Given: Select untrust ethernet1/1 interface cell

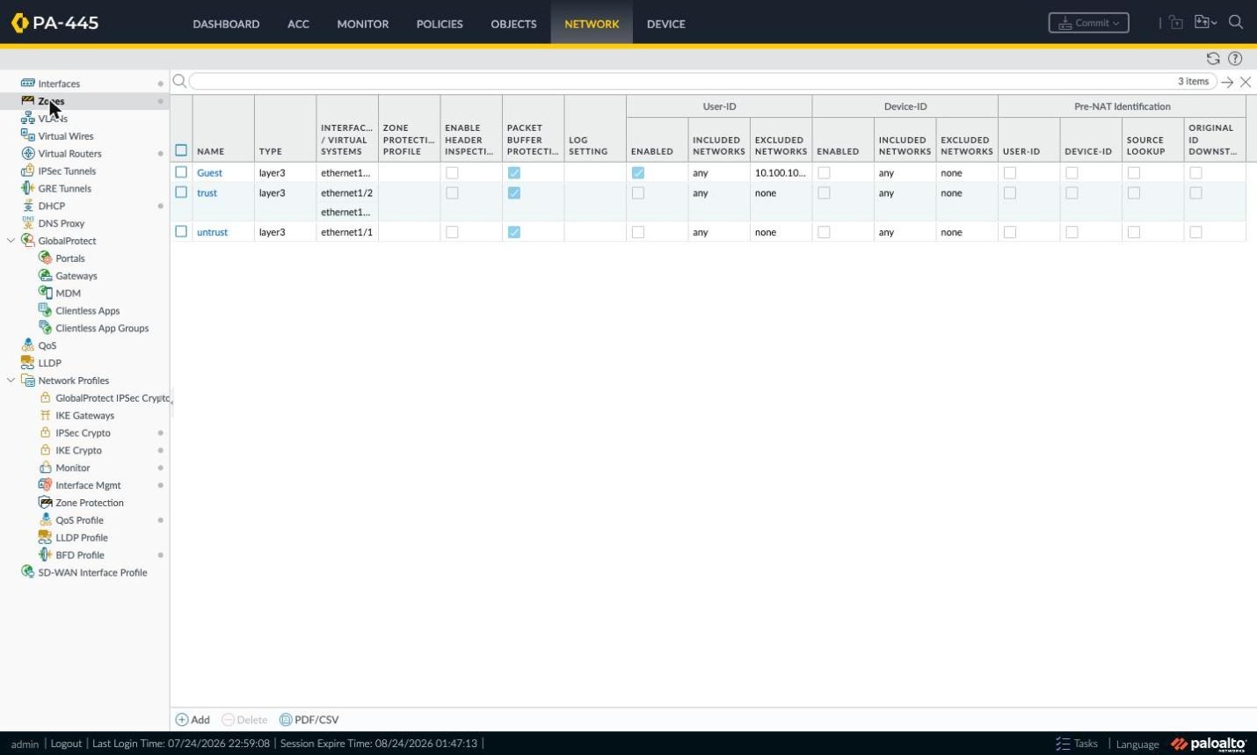Looking at the screenshot, I should point(347,232).
